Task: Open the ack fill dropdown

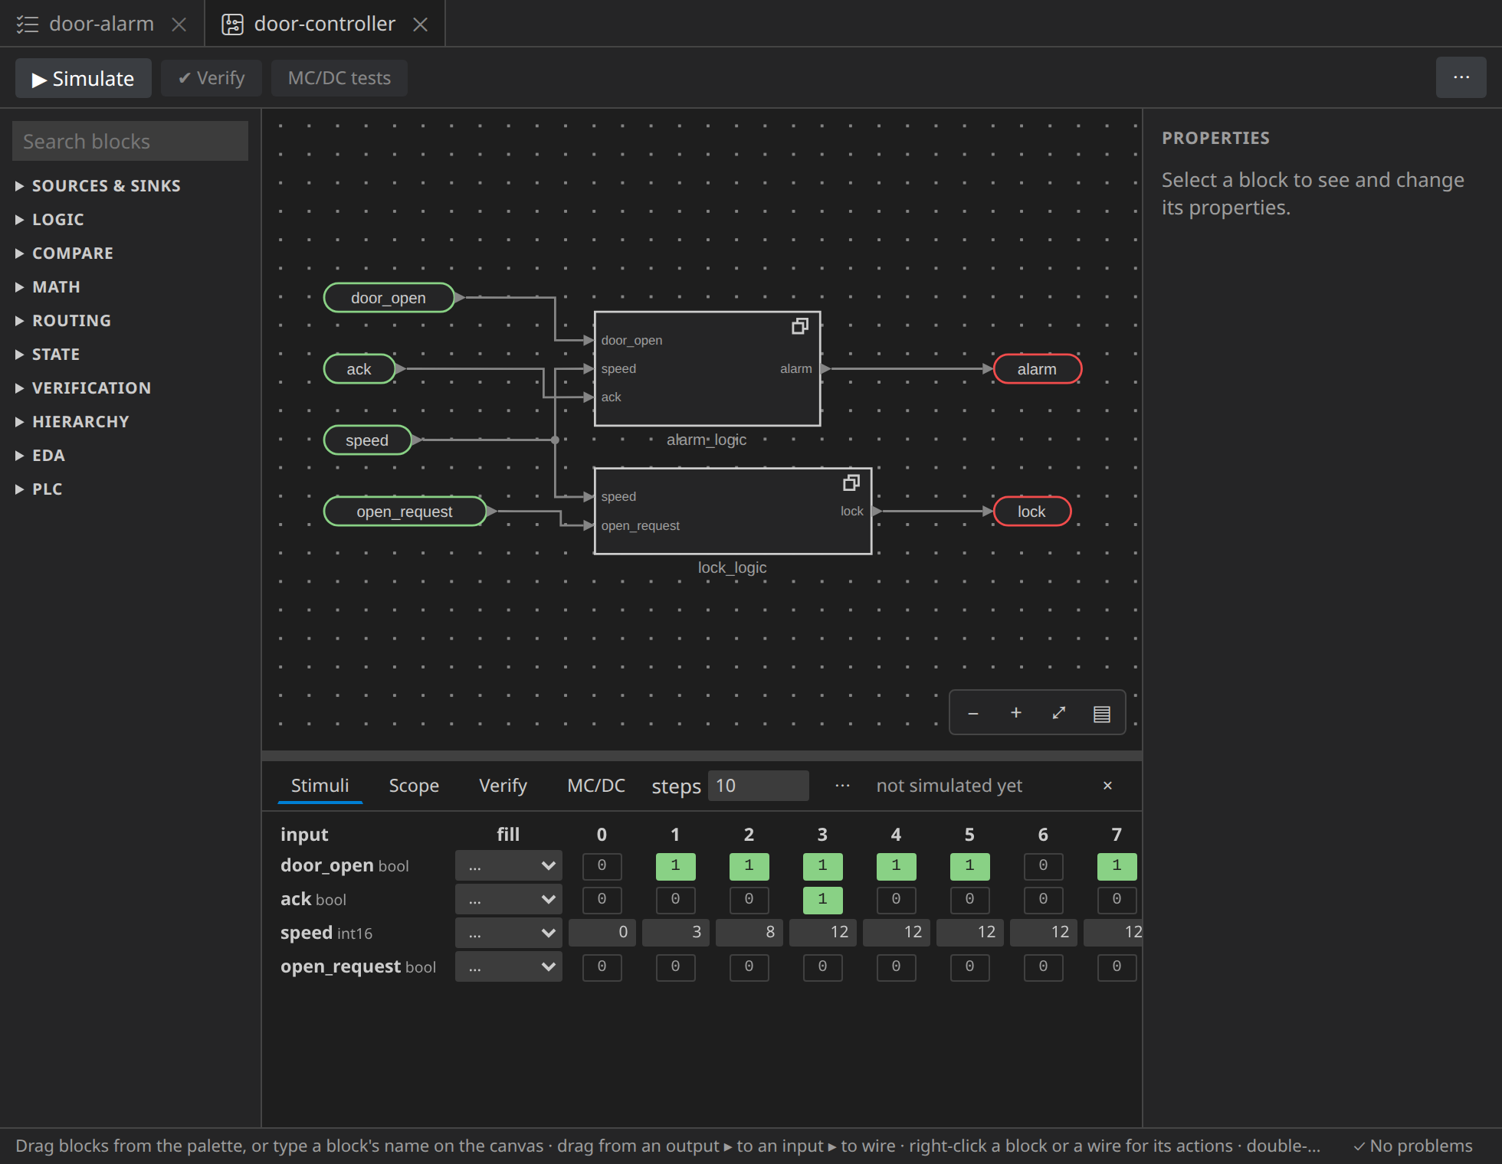Action: [x=509, y=900]
